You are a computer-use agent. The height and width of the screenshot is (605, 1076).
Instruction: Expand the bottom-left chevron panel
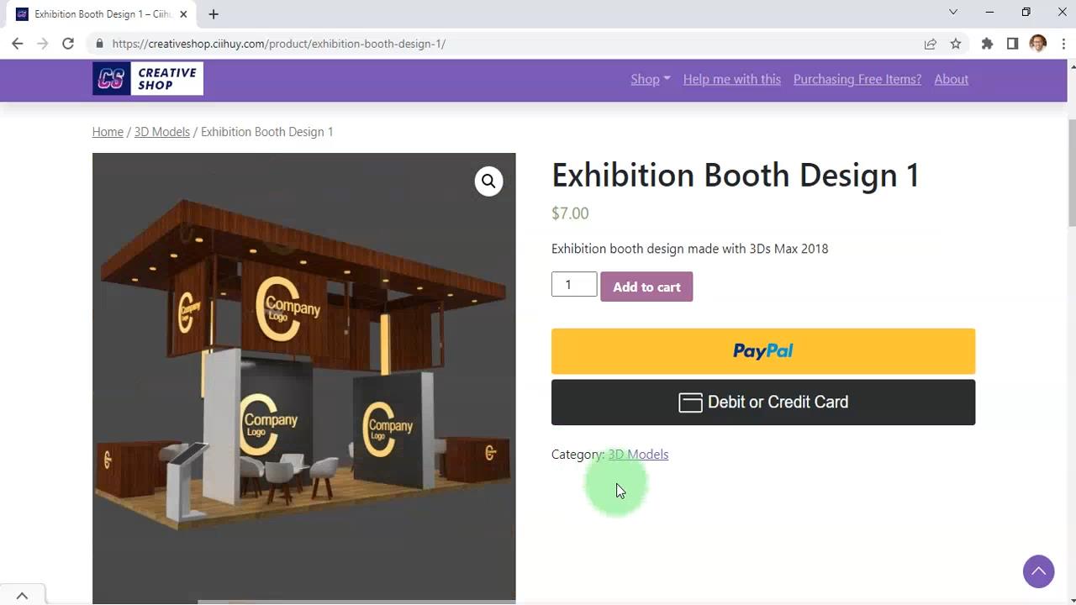22,596
